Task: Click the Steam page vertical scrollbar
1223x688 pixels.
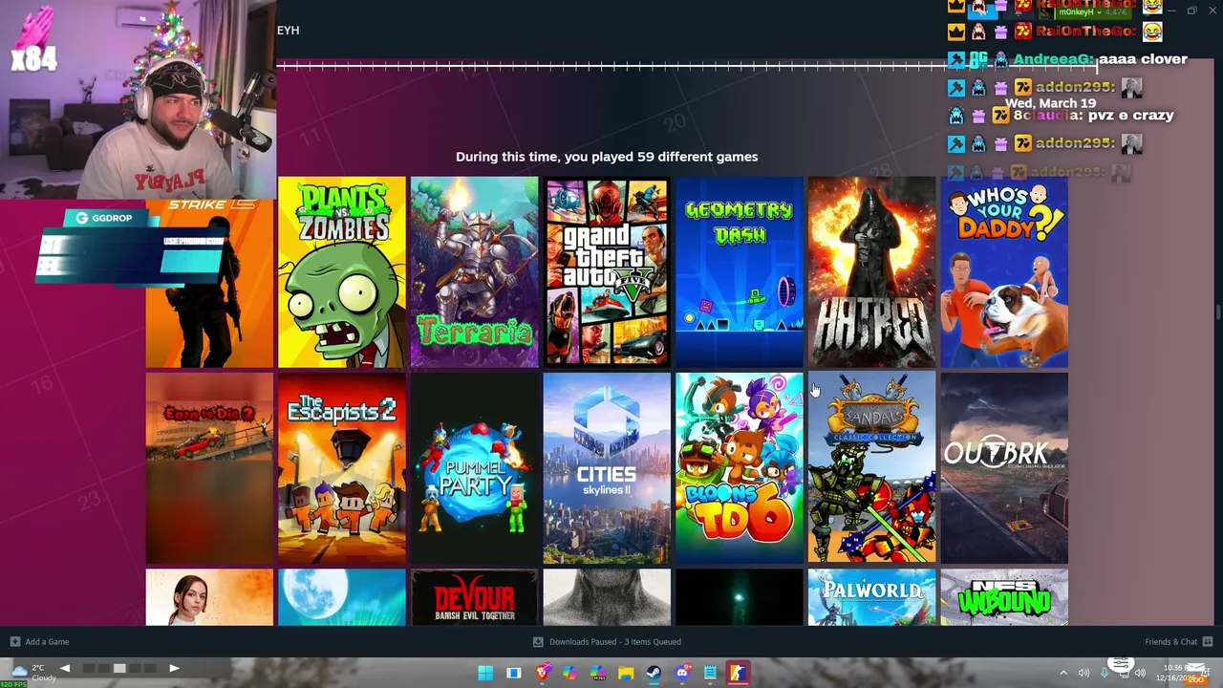Action: 1217,312
